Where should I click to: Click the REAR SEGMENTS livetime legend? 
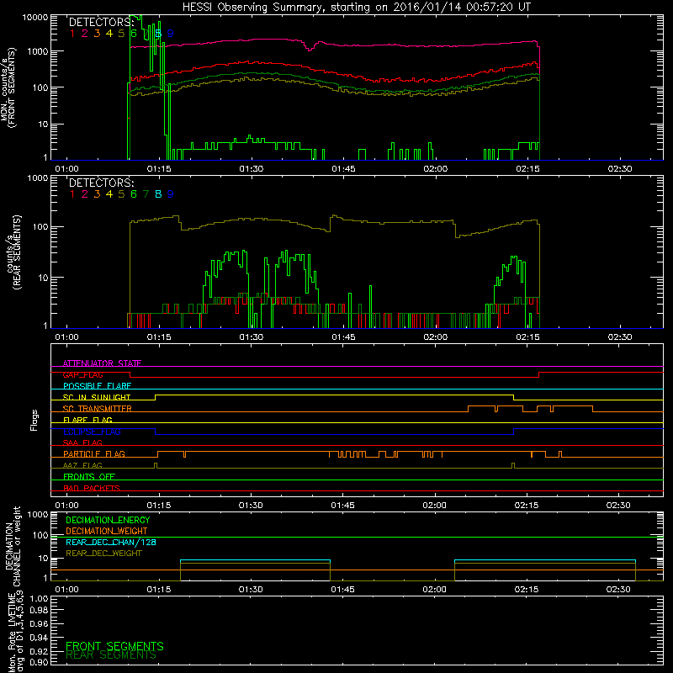[111, 655]
